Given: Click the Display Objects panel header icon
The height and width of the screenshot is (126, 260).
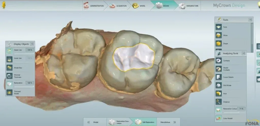Looking at the screenshot, I should tap(10, 44).
